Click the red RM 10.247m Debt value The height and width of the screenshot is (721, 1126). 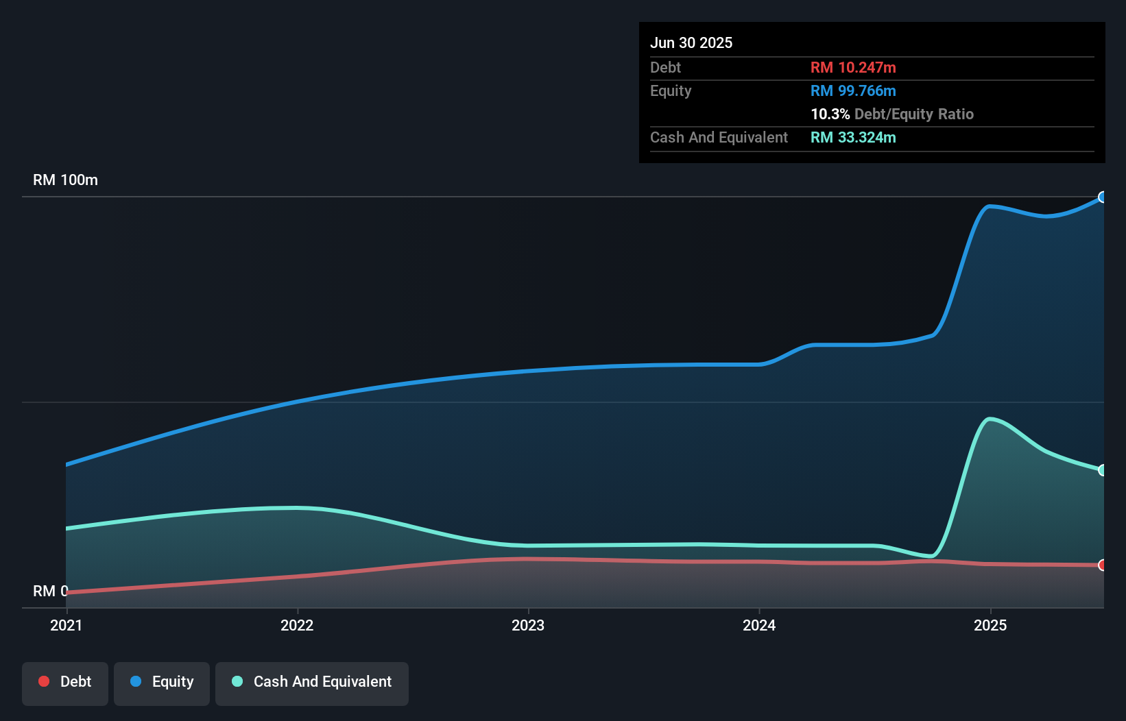(852, 67)
